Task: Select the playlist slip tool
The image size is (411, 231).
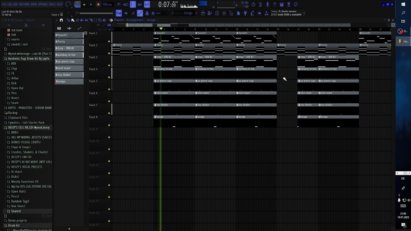Action: coord(86,20)
